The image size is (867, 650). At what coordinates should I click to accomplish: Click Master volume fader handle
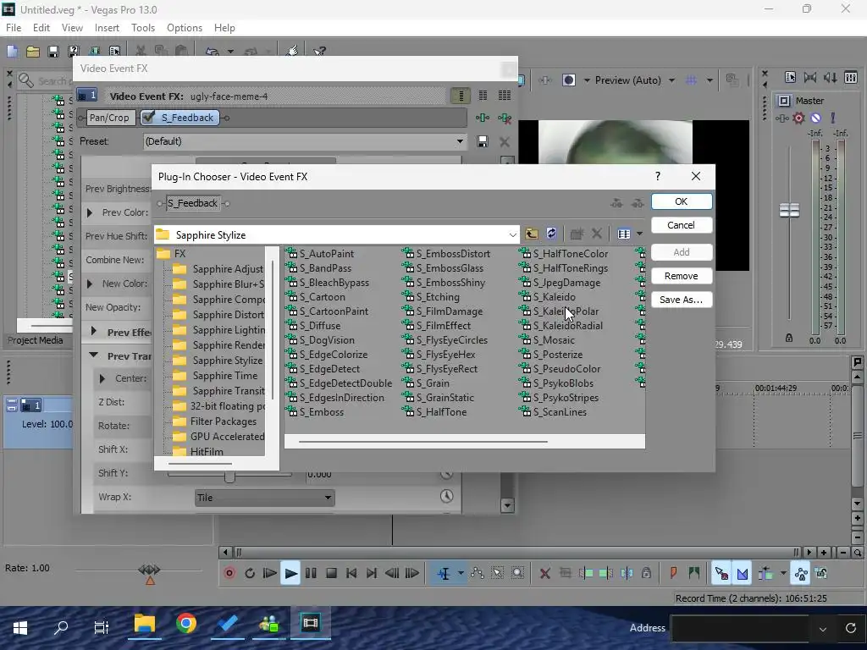tap(789, 210)
